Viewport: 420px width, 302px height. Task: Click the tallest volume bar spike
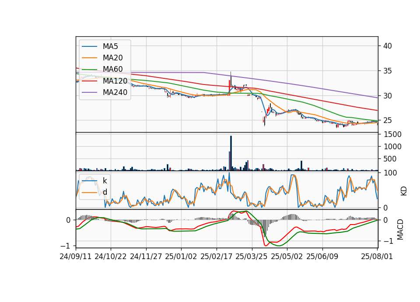(231, 153)
